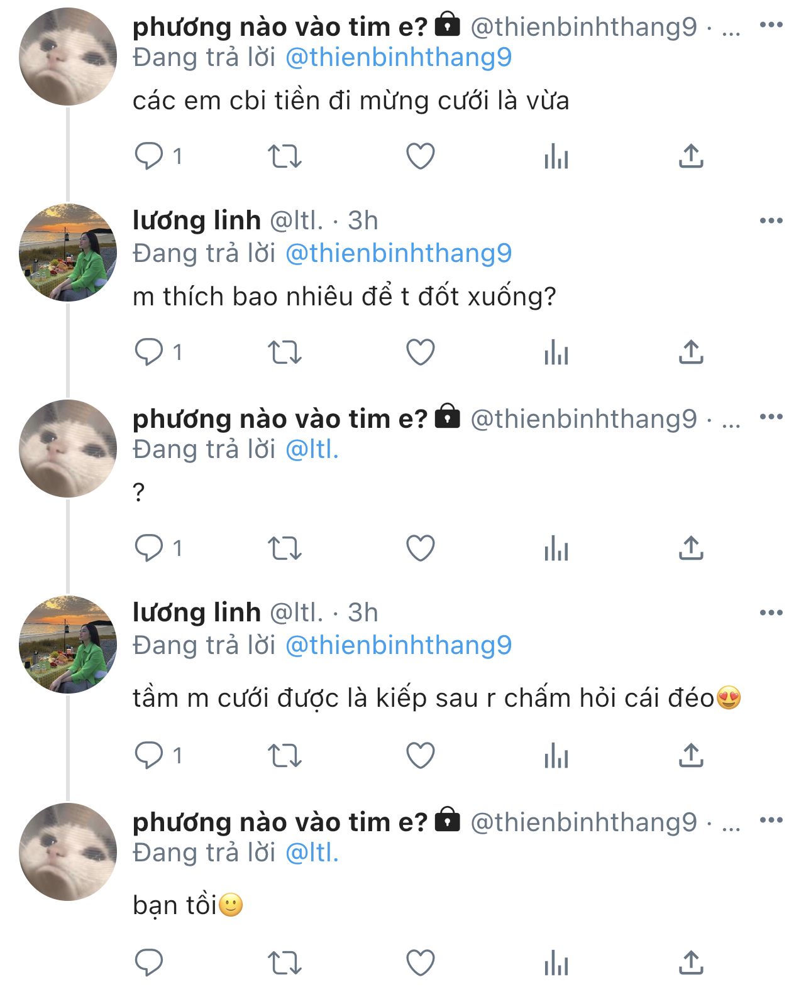This screenshot has width=811, height=992.
Task: Share the "bạn tồi" tweet
Action: pos(690,962)
